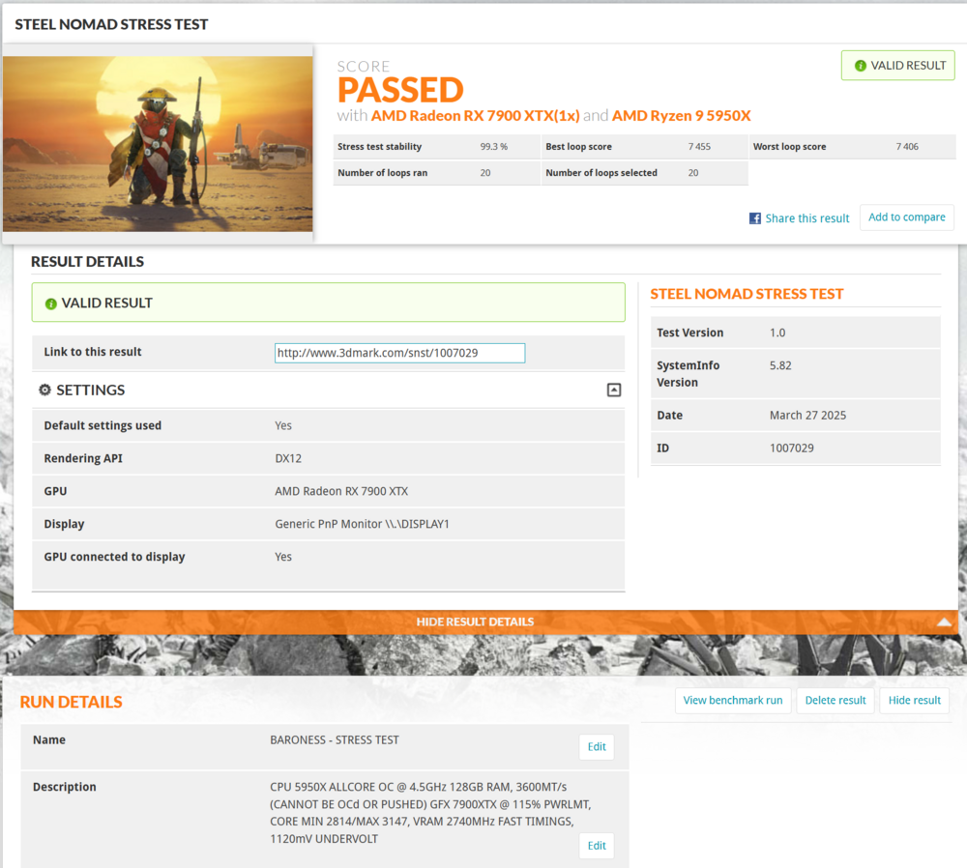Collapse panel via HIDE RESULT DETAILS text

[475, 622]
